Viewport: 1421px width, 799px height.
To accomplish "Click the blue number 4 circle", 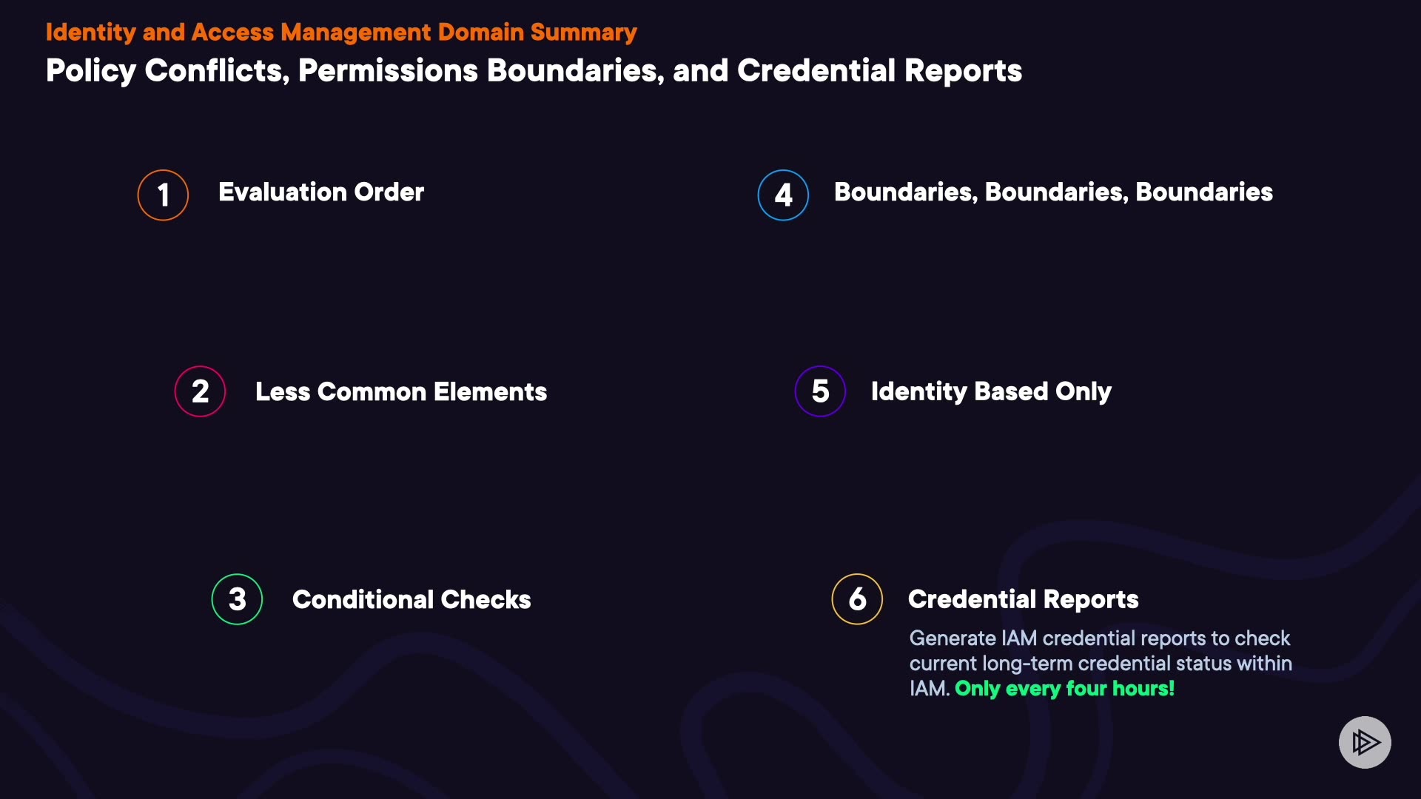I will pyautogui.click(x=783, y=195).
